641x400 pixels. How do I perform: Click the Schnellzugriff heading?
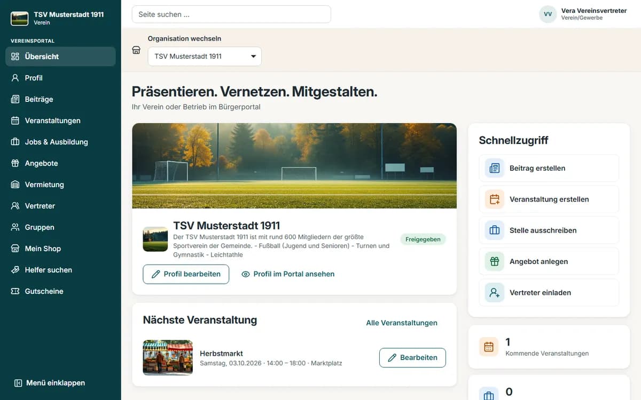coord(514,140)
